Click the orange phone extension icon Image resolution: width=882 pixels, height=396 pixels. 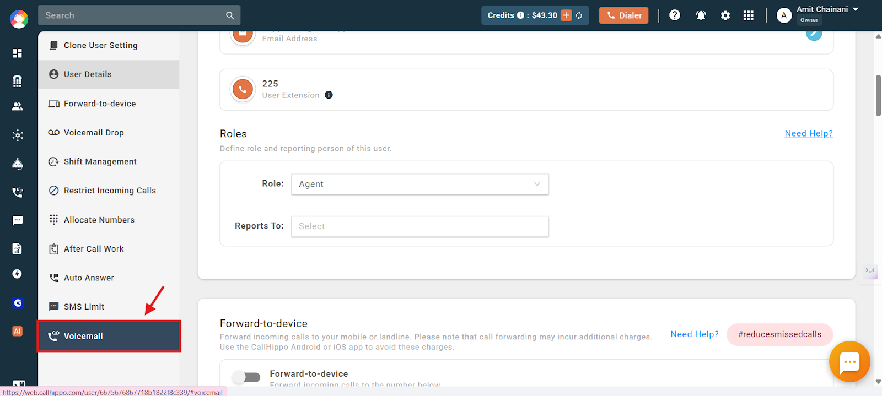pyautogui.click(x=243, y=89)
